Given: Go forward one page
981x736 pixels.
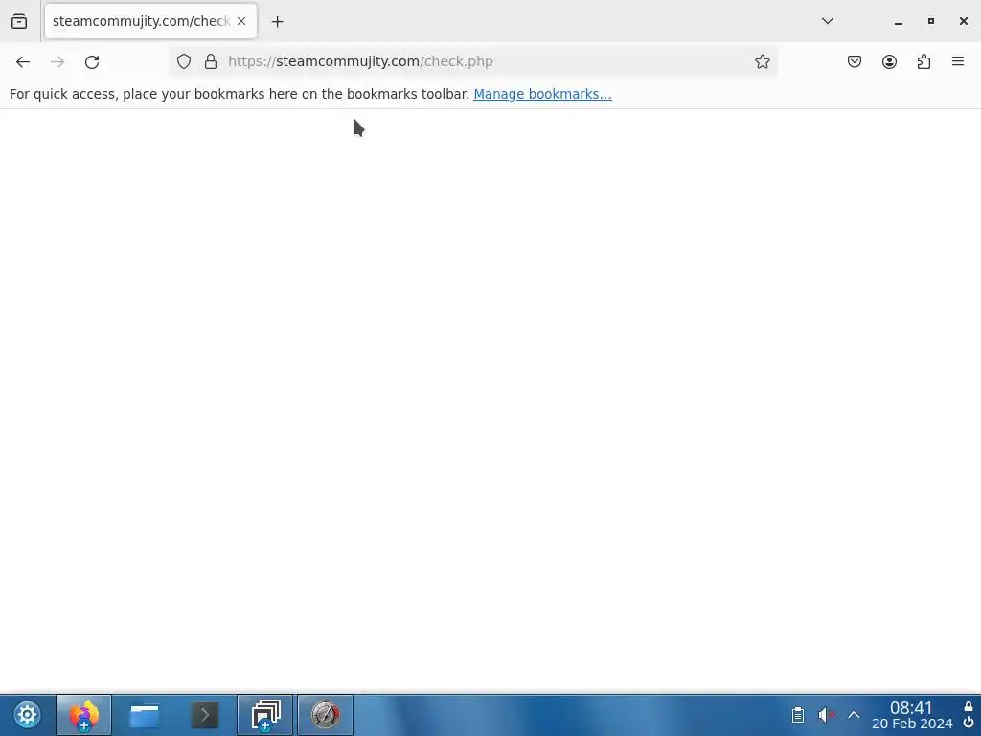Looking at the screenshot, I should click(x=57, y=61).
